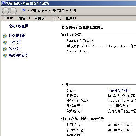Click the system icon in title bar
Image resolution: width=136 pixels, height=136 pixels.
4,3
